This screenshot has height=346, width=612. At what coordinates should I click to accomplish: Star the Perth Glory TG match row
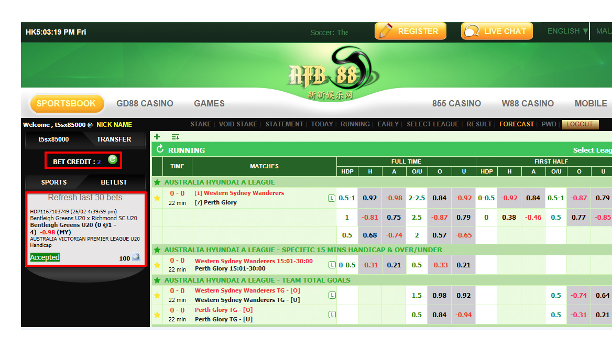click(x=157, y=315)
